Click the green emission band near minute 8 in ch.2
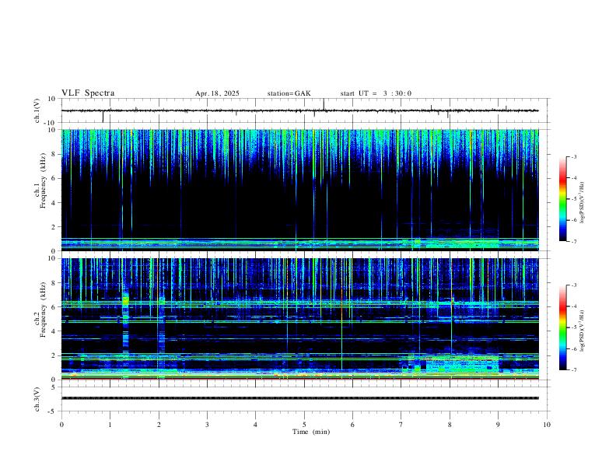 click(462, 365)
